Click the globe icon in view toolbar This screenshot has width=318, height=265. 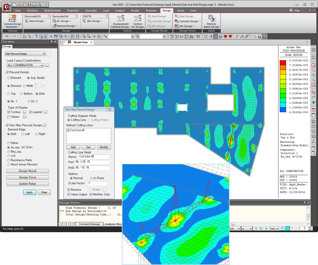coord(220,37)
